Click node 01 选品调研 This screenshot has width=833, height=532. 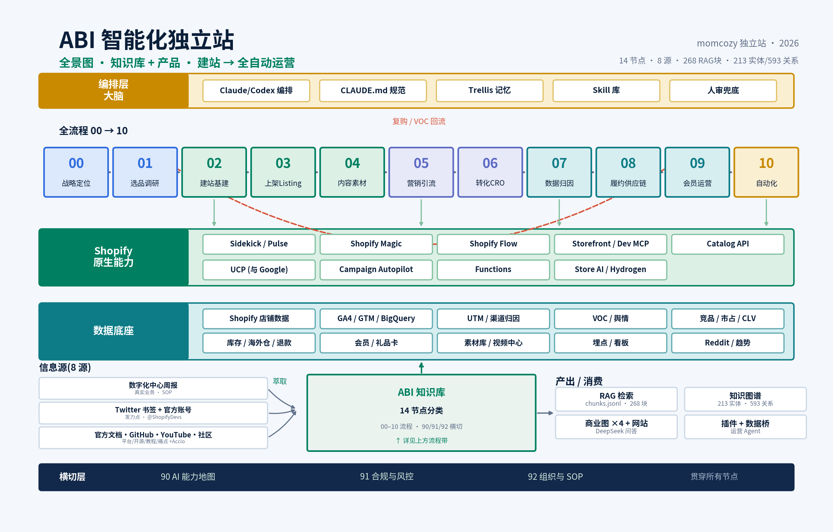tap(145, 172)
